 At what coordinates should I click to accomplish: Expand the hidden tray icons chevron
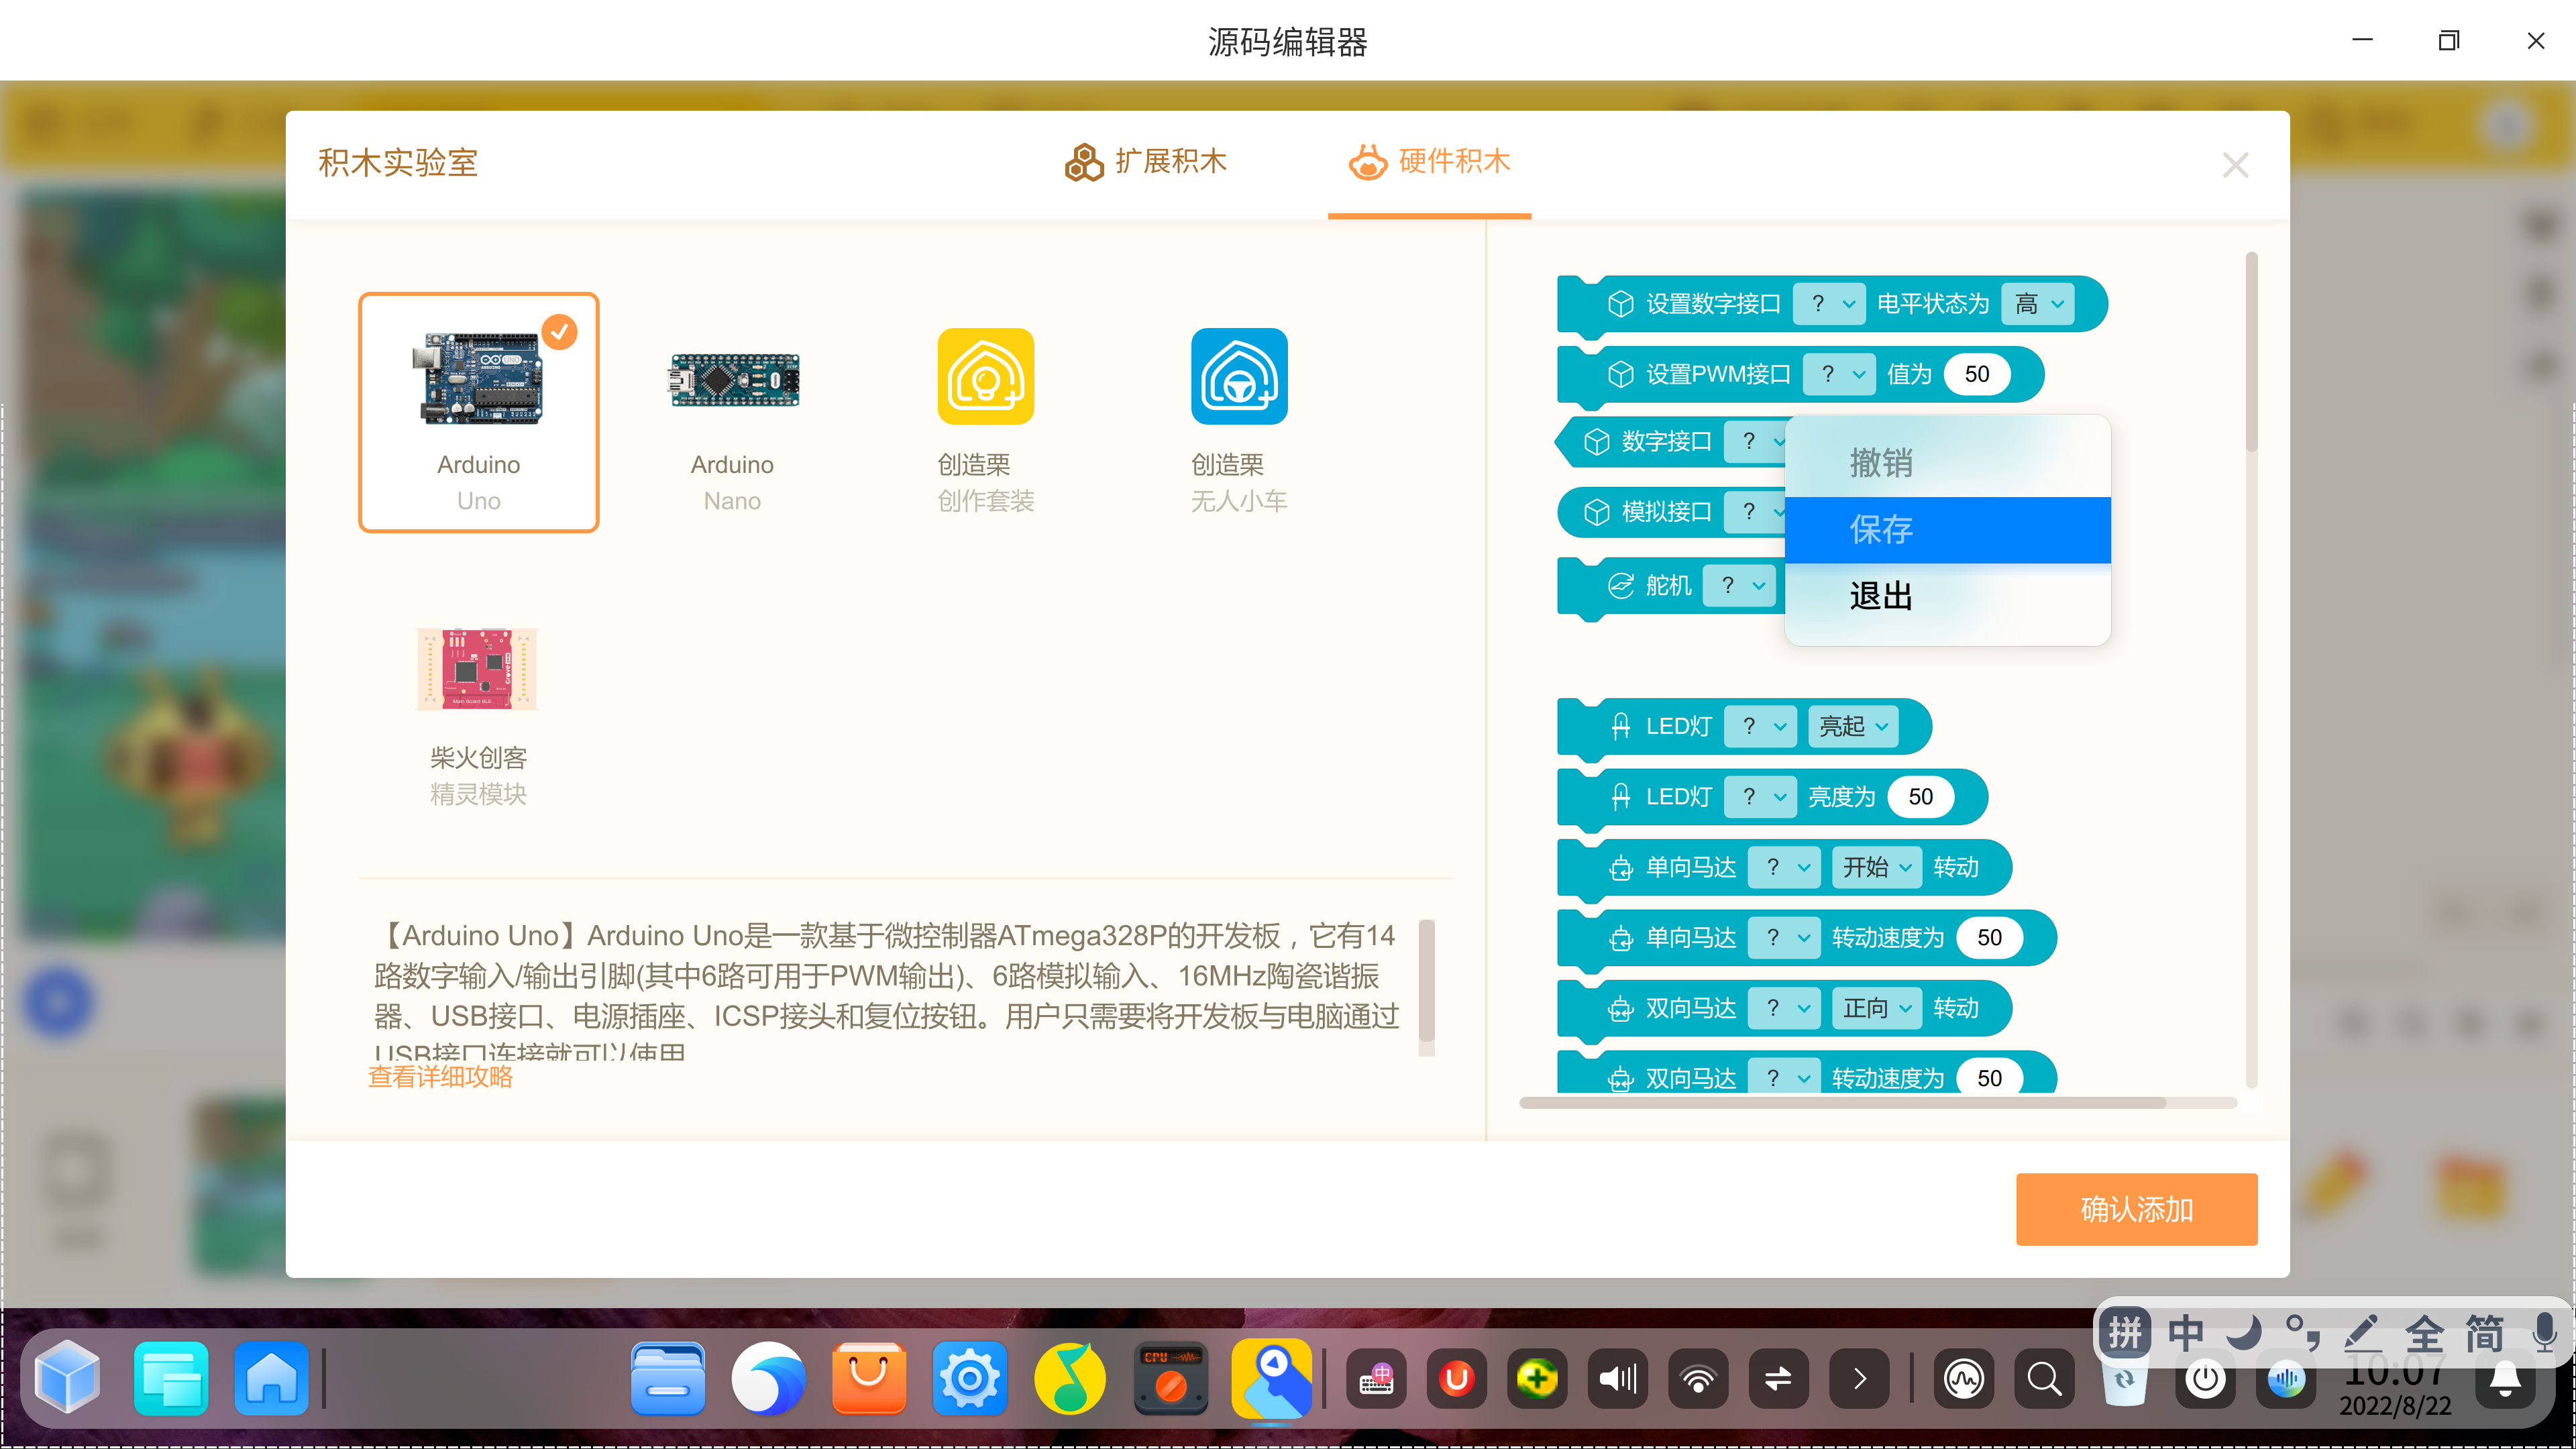[1859, 1379]
